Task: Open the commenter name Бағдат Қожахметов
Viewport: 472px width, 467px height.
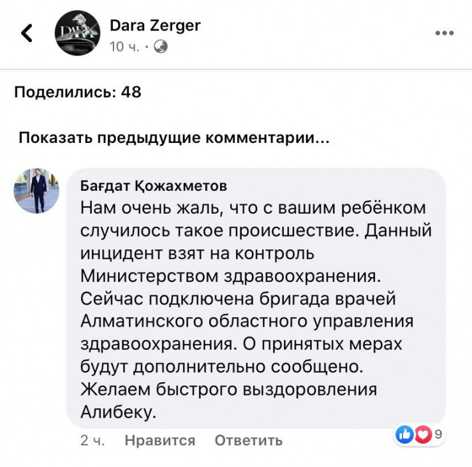Action: pos(153,186)
